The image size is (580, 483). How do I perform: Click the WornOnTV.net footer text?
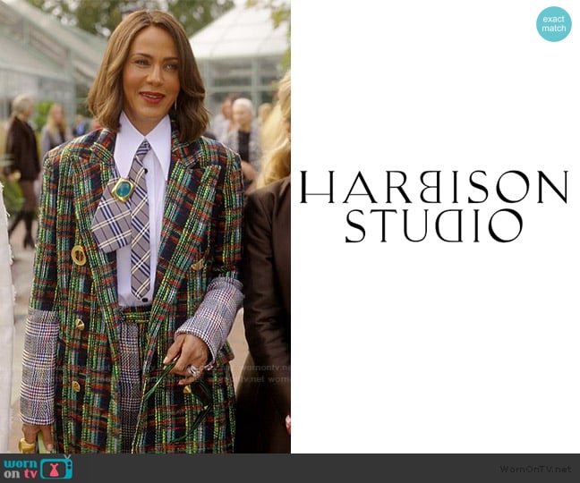pyautogui.click(x=536, y=469)
